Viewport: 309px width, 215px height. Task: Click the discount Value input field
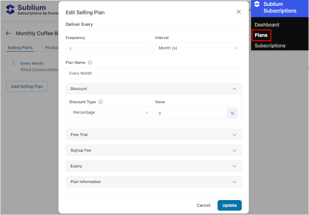pos(191,113)
